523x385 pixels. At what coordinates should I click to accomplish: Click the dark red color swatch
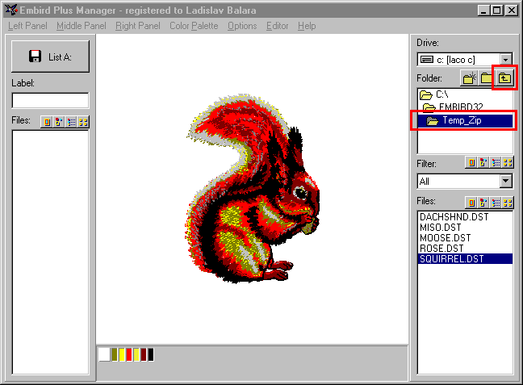144,354
